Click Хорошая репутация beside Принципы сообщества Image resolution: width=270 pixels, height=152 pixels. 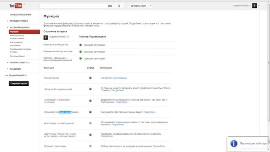pyautogui.click(x=94, y=45)
